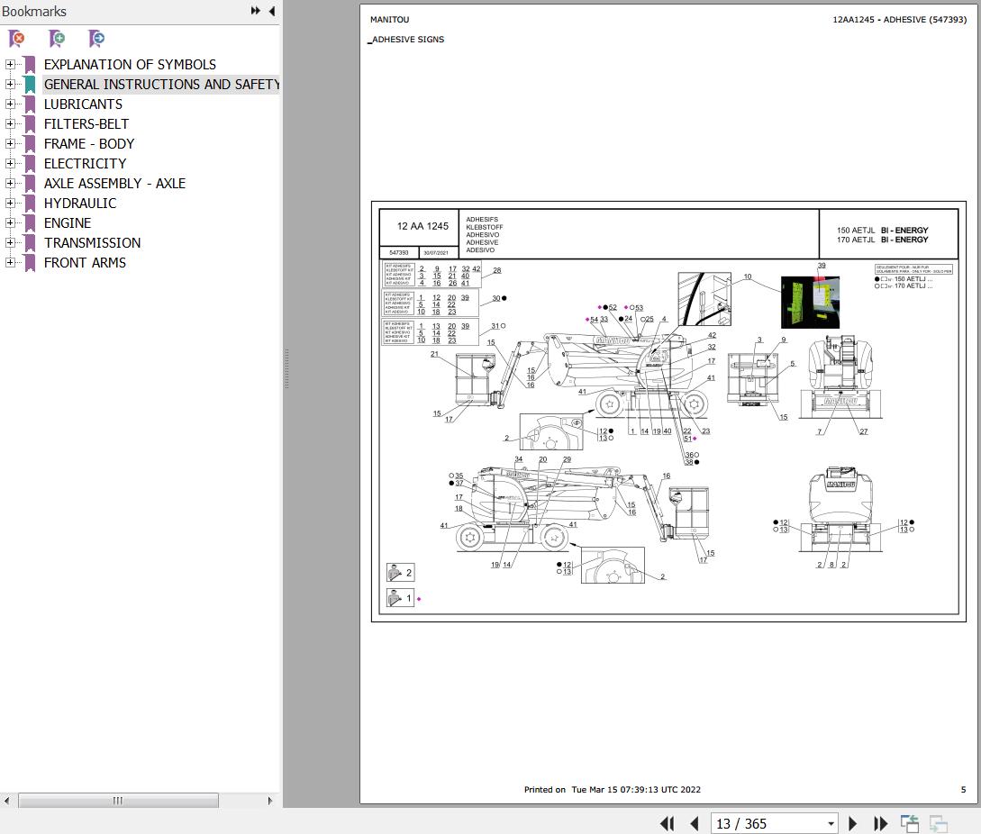The height and width of the screenshot is (834, 981).
Task: Expand the ENGINE bookmark
Action: [x=9, y=222]
